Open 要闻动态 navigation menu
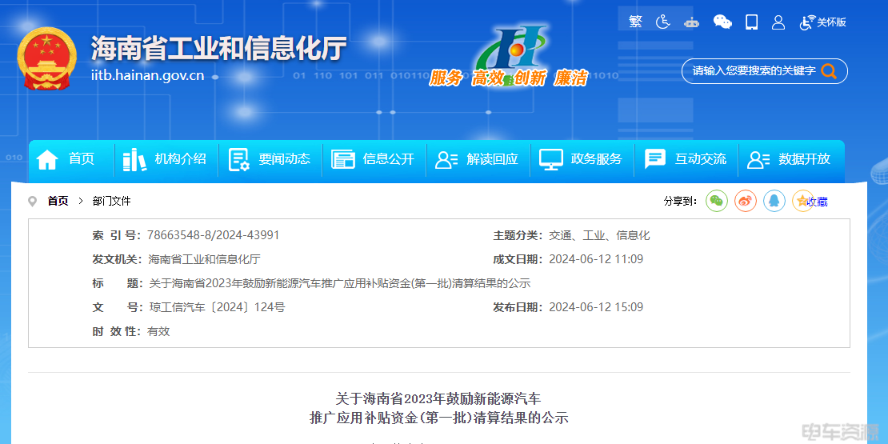The image size is (888, 444). click(270, 159)
